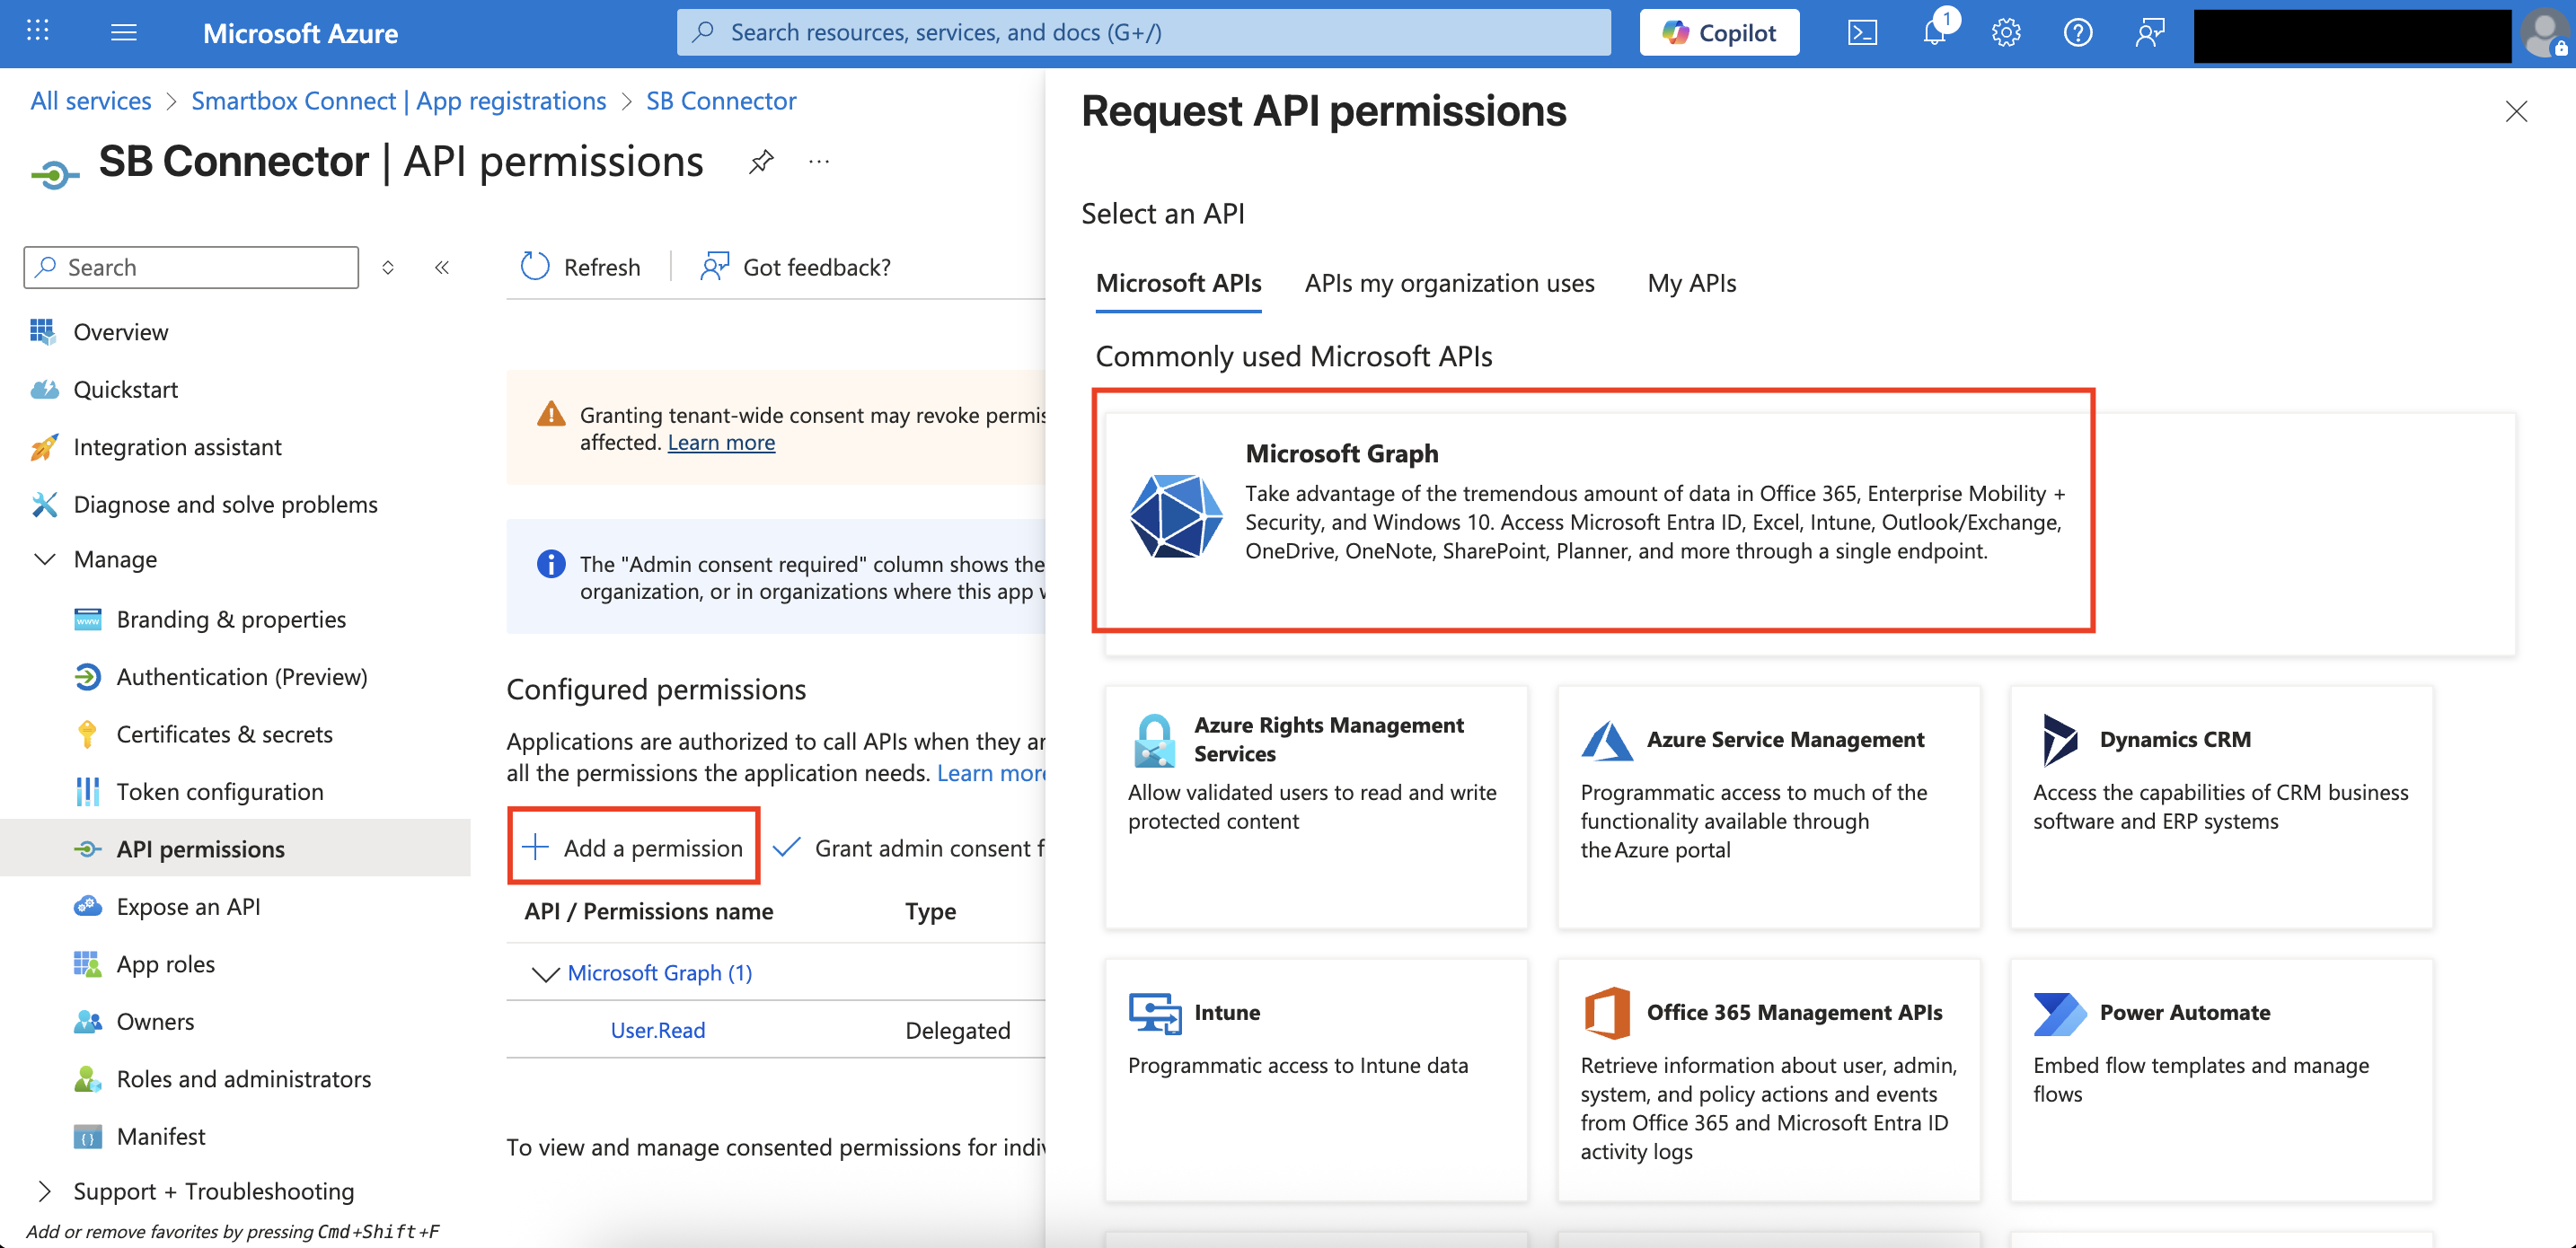
Task: Switch to My APIs tab
Action: coord(1691,283)
